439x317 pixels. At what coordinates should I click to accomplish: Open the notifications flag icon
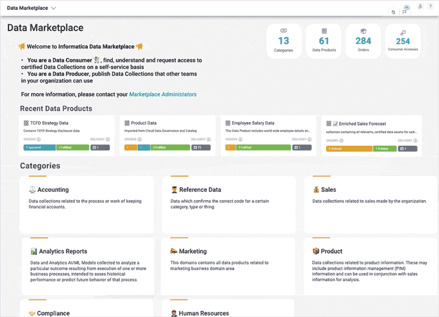click(404, 12)
